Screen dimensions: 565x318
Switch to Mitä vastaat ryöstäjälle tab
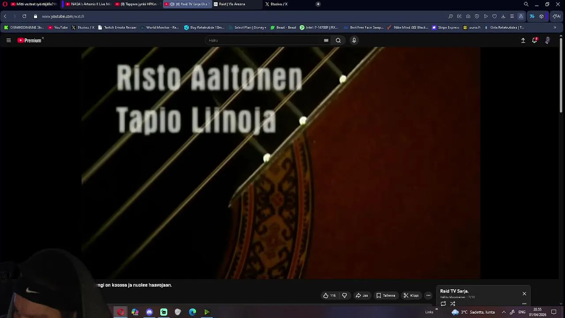34,4
